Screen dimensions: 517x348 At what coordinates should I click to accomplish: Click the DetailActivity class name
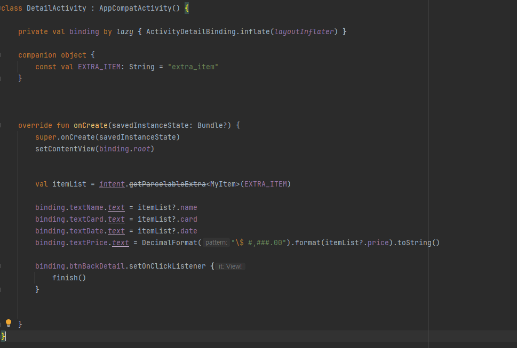57,8
